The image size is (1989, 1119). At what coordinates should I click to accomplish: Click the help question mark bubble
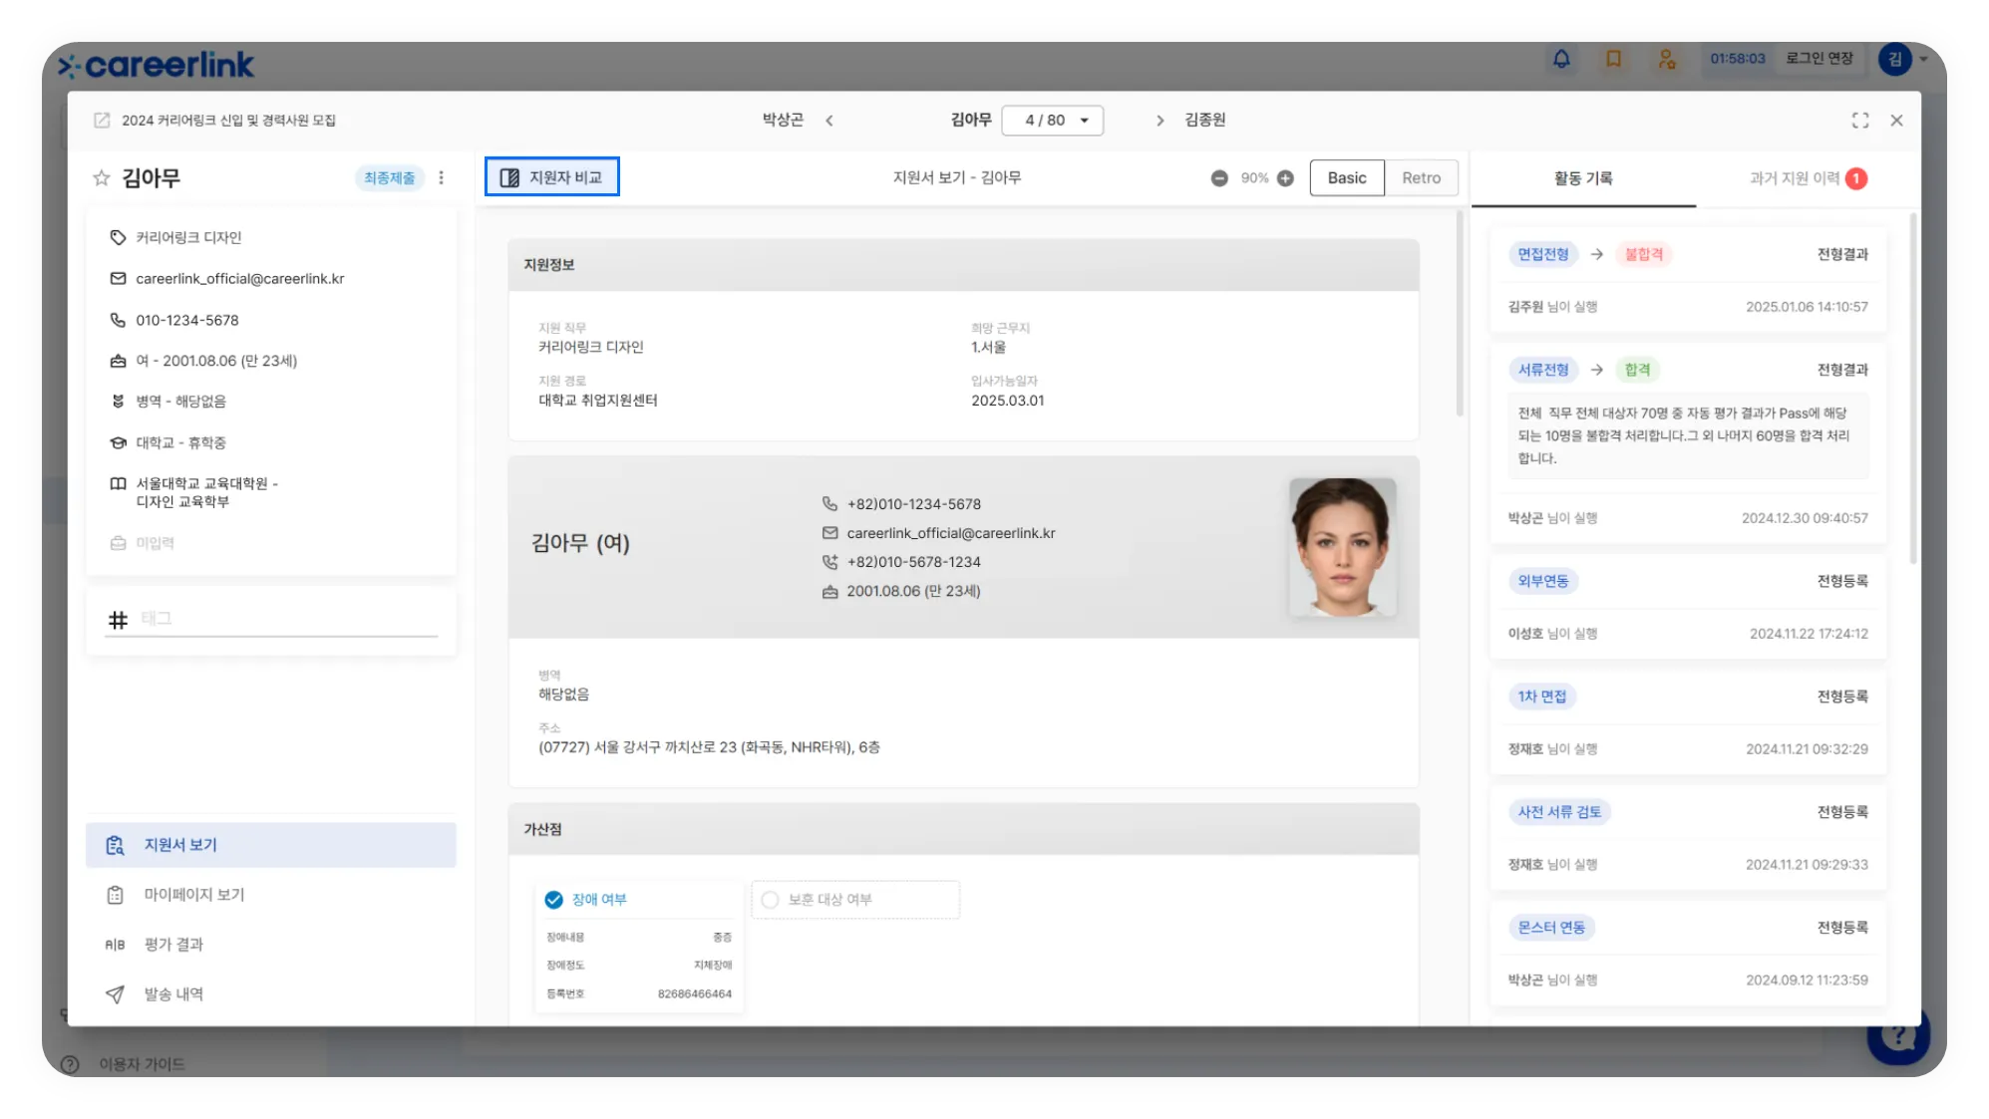pyautogui.click(x=1897, y=1038)
